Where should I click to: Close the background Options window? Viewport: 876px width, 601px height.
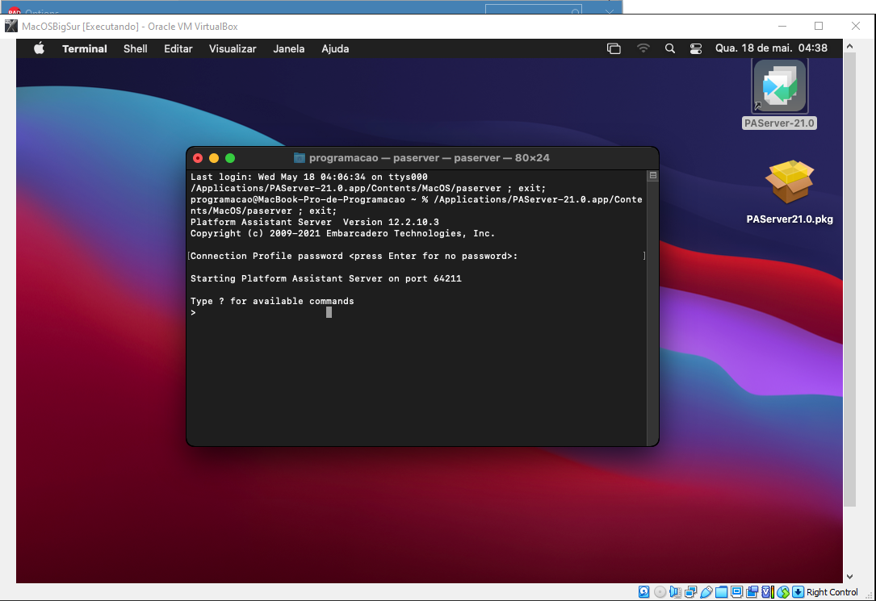610,10
